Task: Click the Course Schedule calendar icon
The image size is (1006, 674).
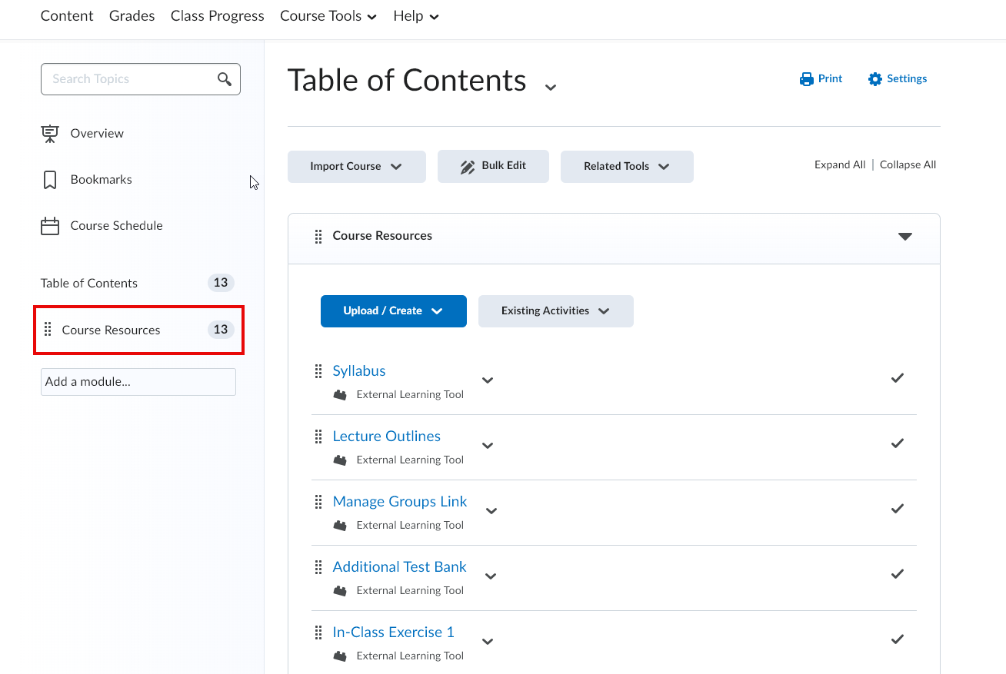Action: 50,226
